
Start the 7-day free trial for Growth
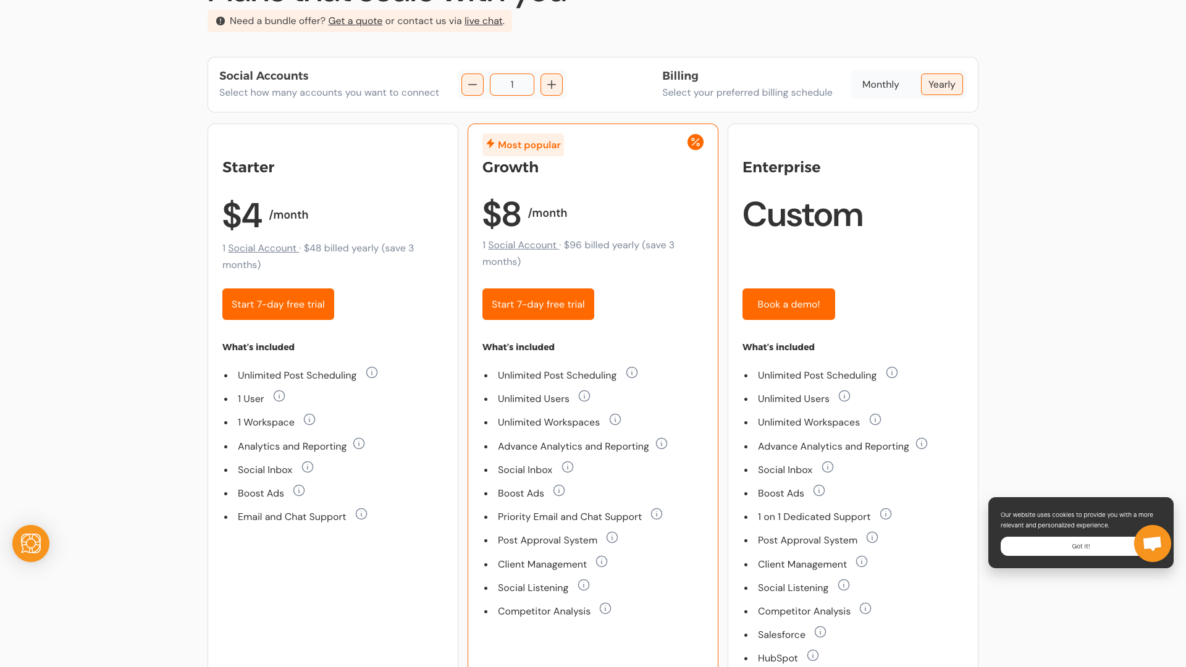[538, 304]
